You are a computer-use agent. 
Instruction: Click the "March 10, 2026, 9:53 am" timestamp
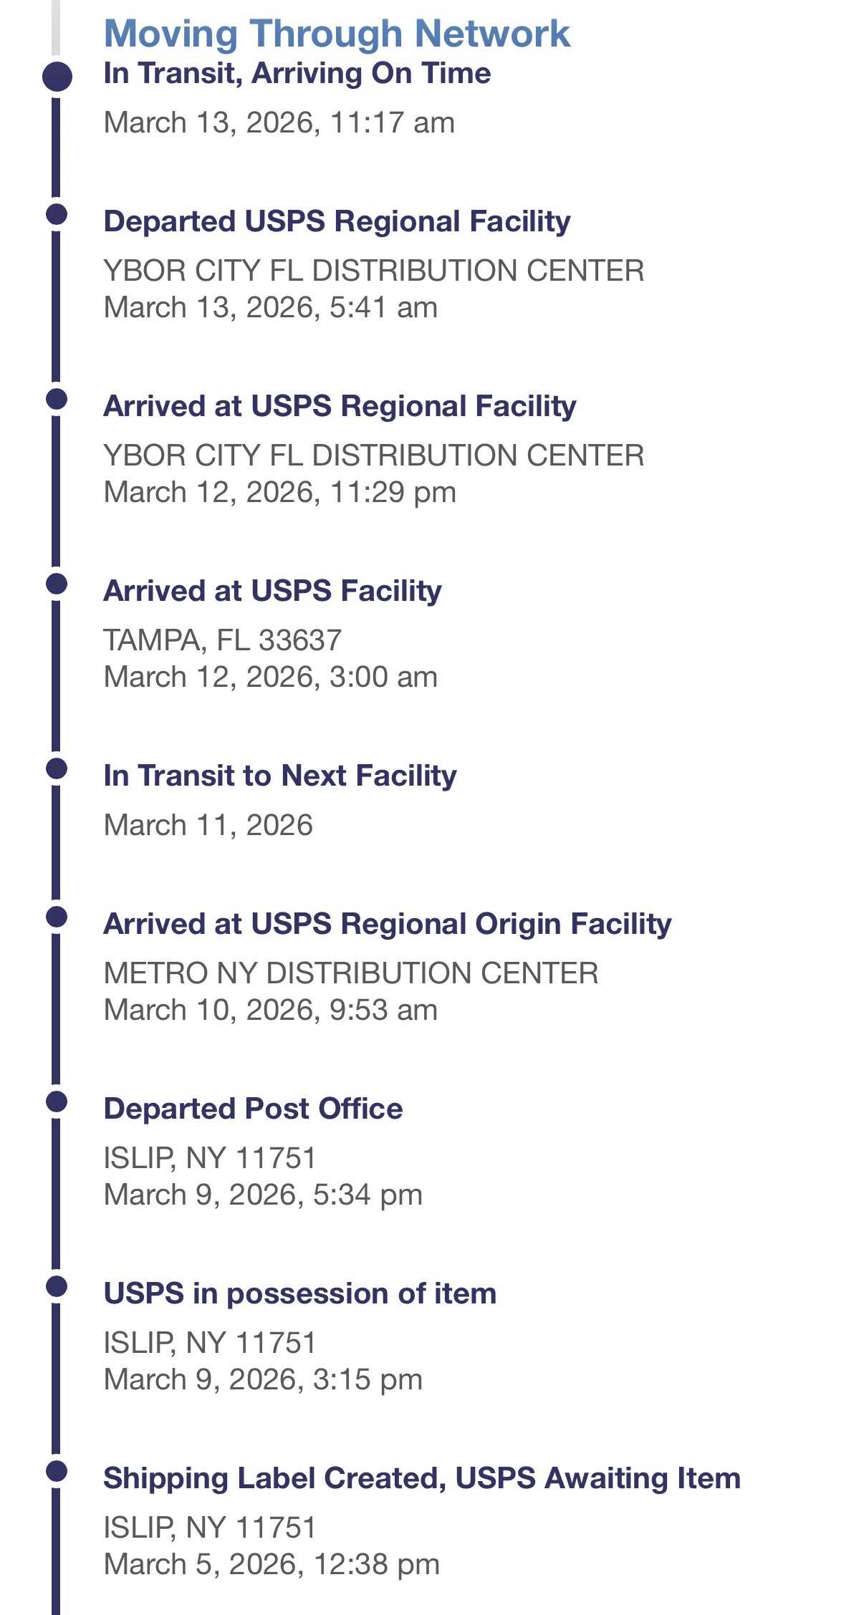coord(270,1010)
